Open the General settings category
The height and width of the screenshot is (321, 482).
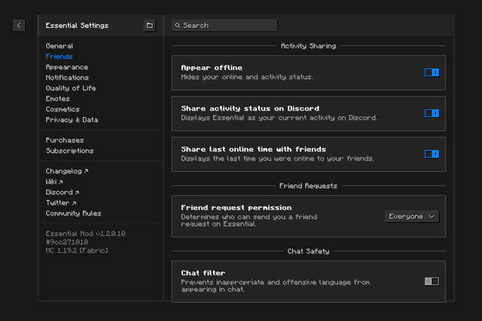(x=59, y=46)
